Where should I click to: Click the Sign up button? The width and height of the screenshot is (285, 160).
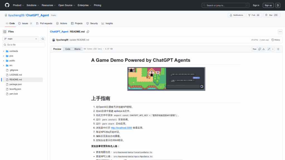point(268,5)
